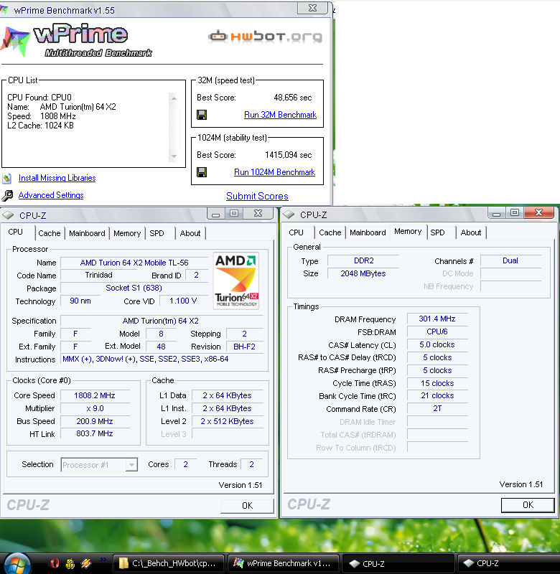Image resolution: width=560 pixels, height=574 pixels.
Task: Click the Core VID value 1.100 V
Action: coord(183,301)
